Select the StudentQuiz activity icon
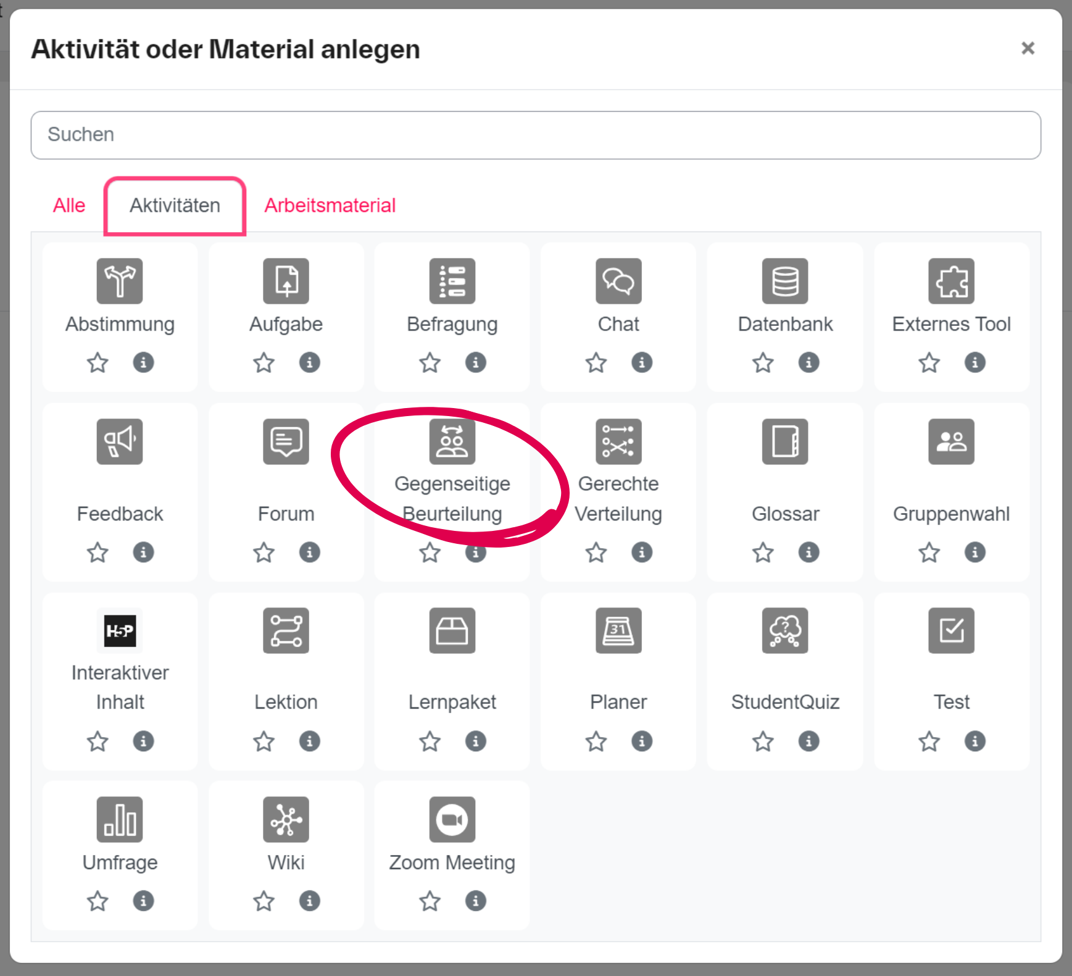The image size is (1072, 976). tap(784, 630)
